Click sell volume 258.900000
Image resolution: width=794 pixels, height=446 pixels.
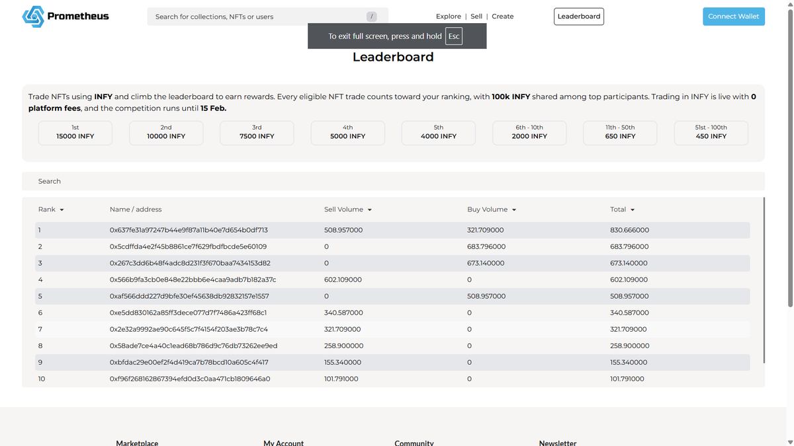coord(343,346)
